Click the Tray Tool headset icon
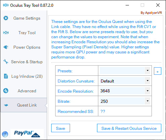The width and height of the screenshot is (166, 140). [6, 33]
